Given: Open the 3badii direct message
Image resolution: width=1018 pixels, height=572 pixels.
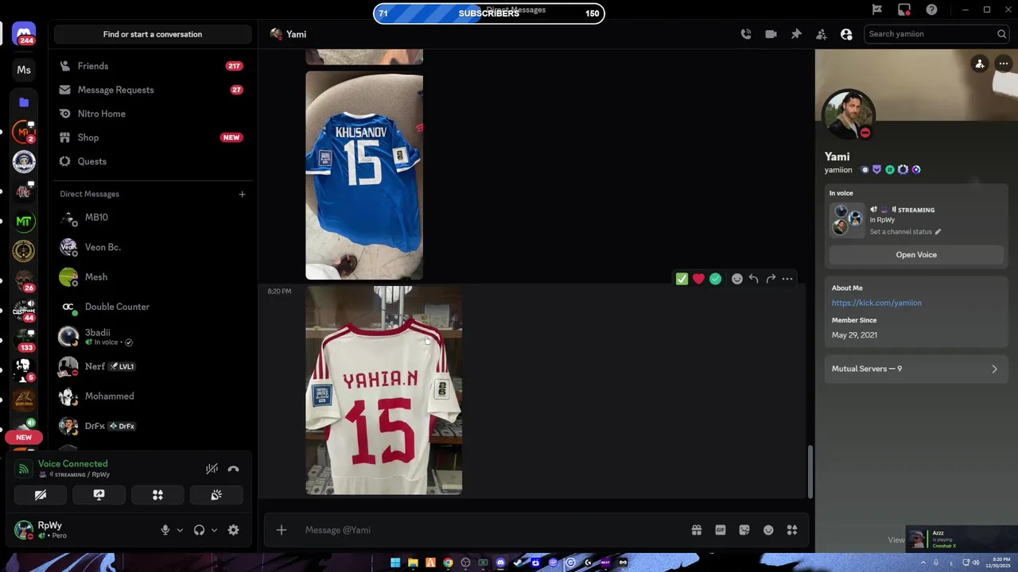Looking at the screenshot, I should pos(151,337).
